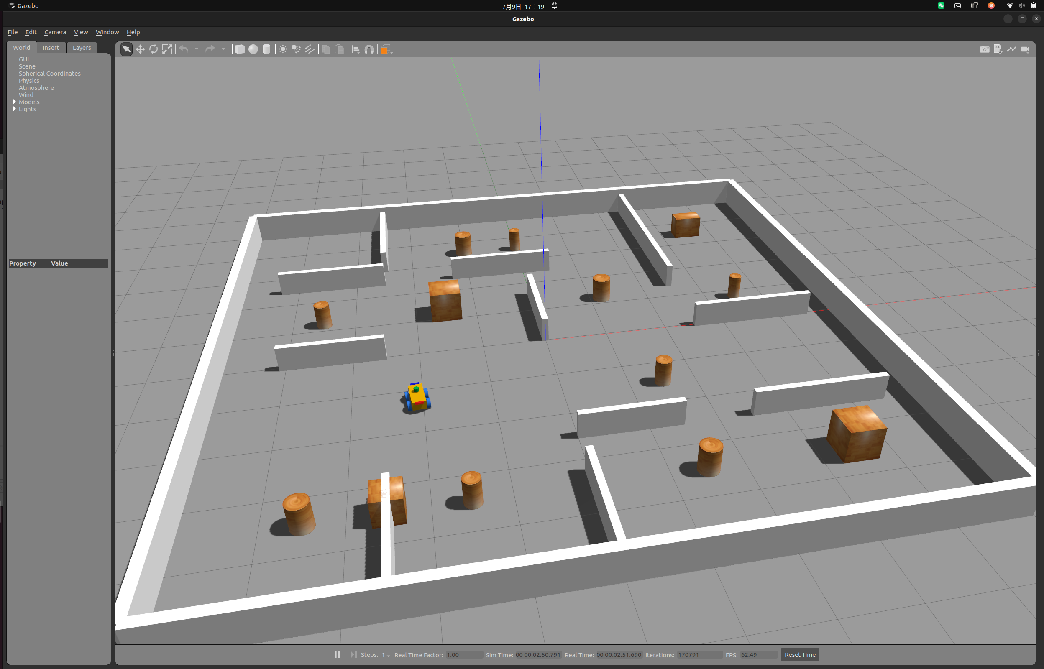Click the Value column header

(59, 263)
